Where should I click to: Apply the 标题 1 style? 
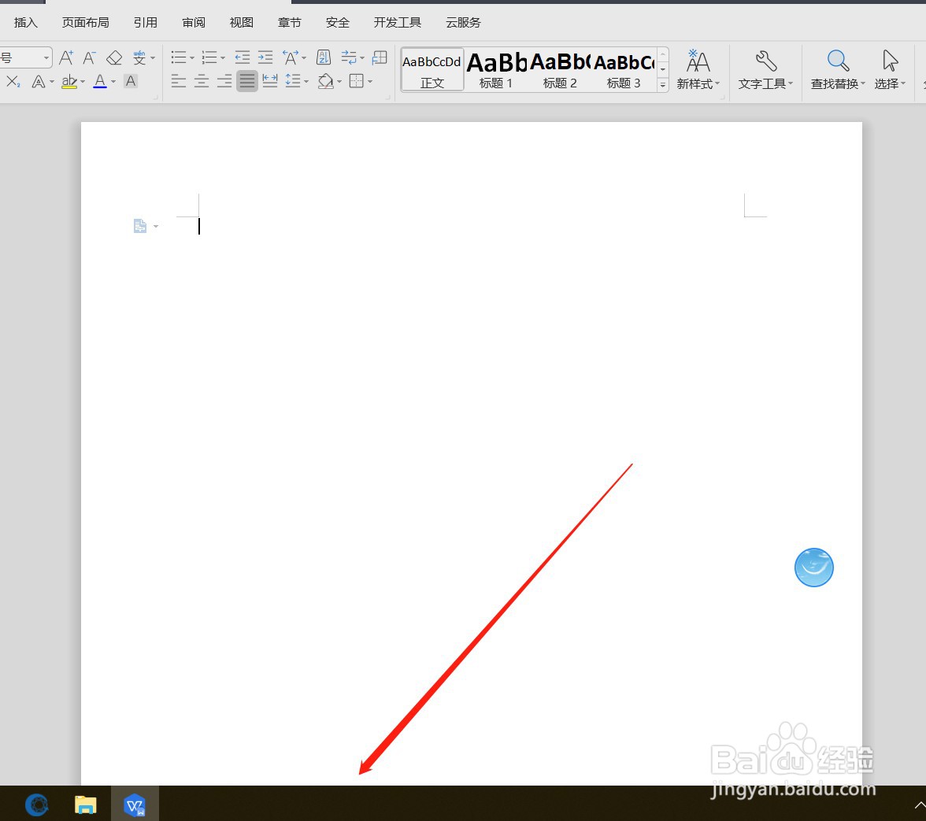click(x=495, y=69)
